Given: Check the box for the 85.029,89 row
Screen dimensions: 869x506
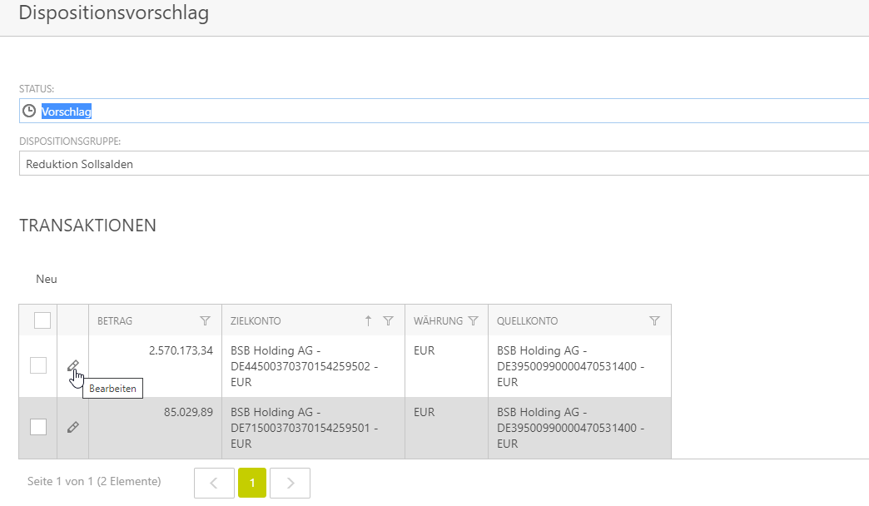Looking at the screenshot, I should coord(38,427).
